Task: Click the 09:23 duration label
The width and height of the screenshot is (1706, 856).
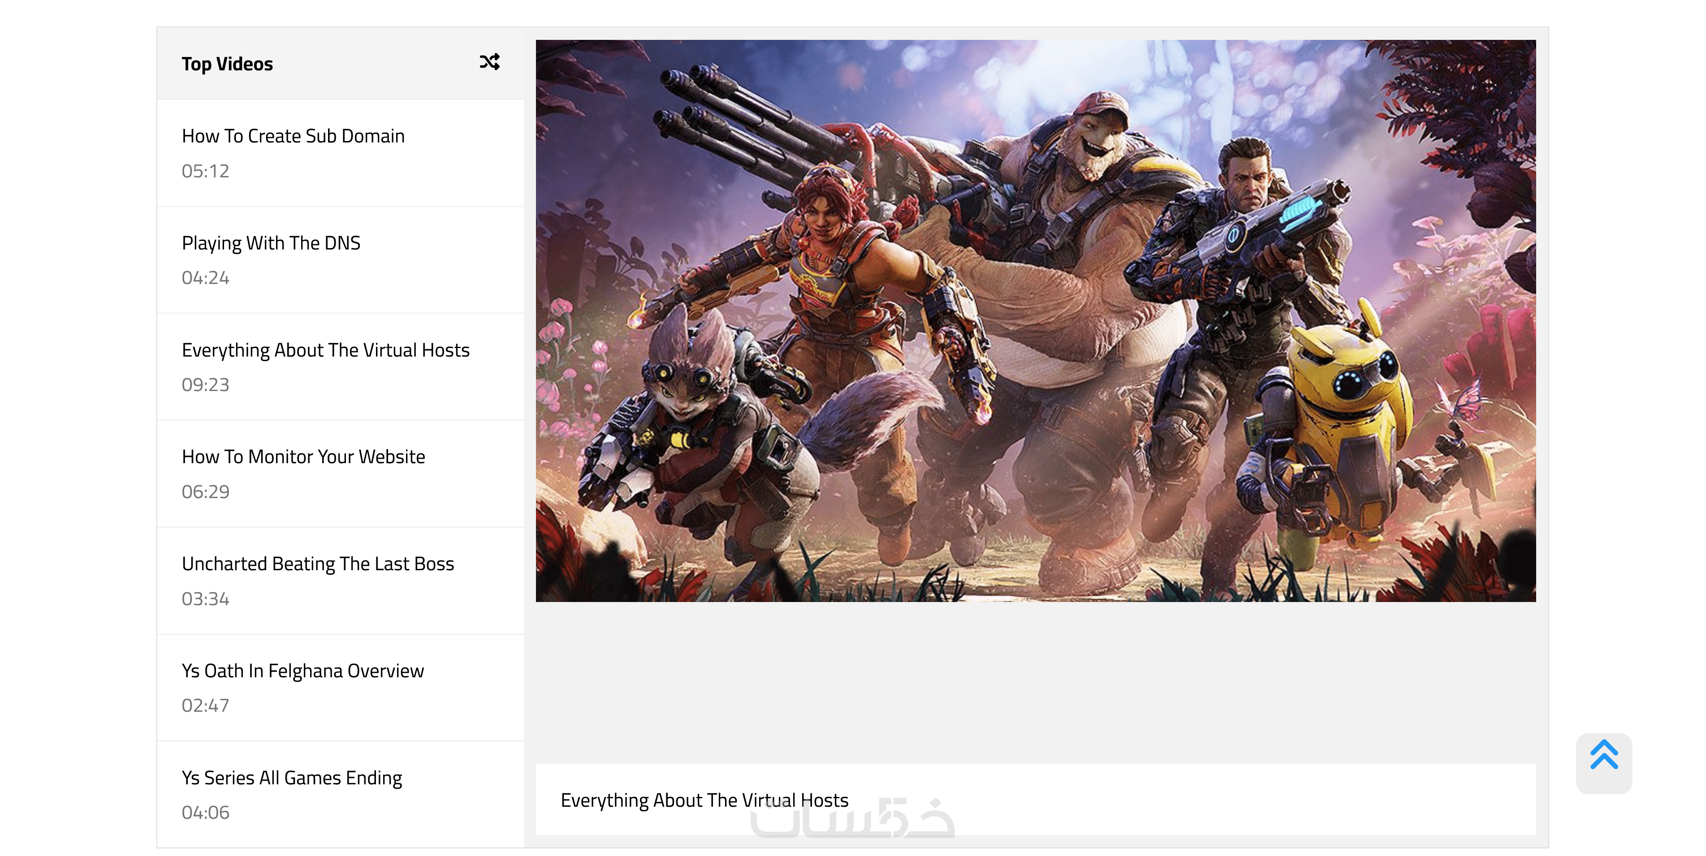Action: 205,385
